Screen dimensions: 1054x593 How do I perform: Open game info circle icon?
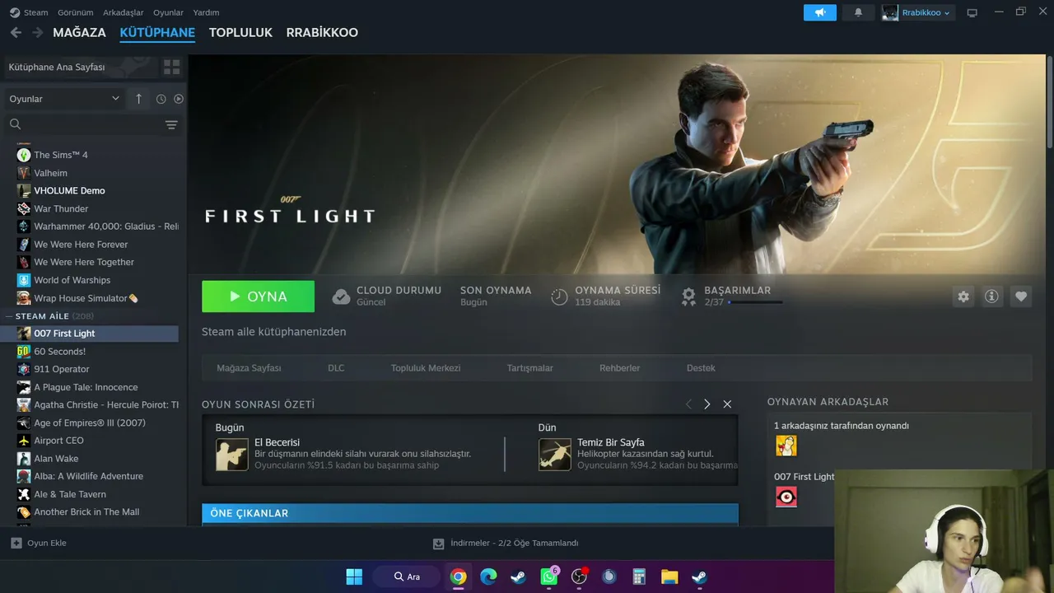click(x=991, y=296)
